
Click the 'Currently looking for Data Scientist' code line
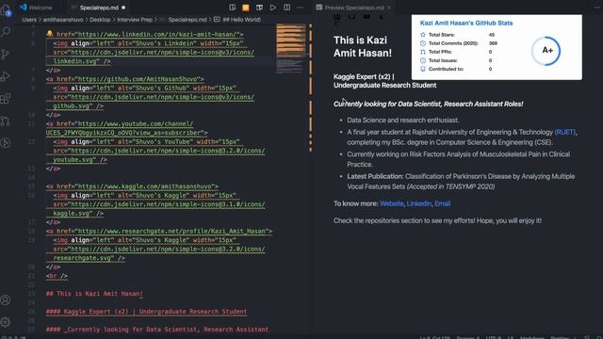(x=157, y=329)
